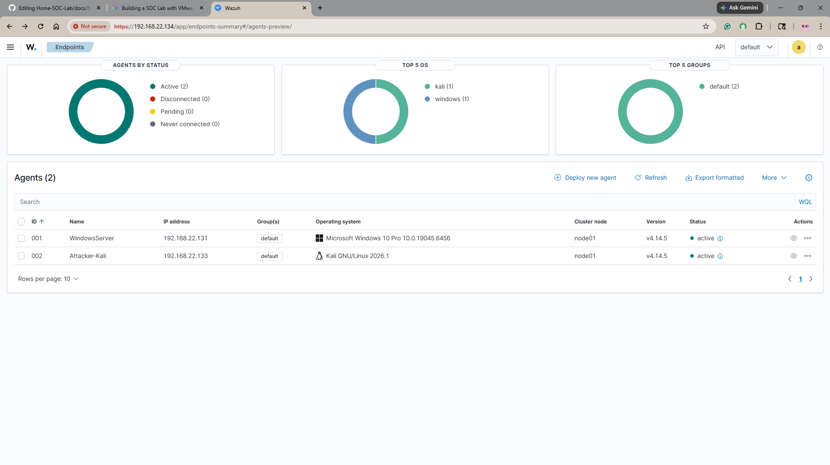This screenshot has height=465, width=830.
Task: Sort by the ID column
Action: click(x=38, y=222)
